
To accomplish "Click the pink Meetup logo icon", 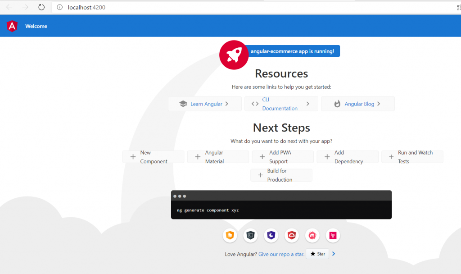I will coord(312,235).
